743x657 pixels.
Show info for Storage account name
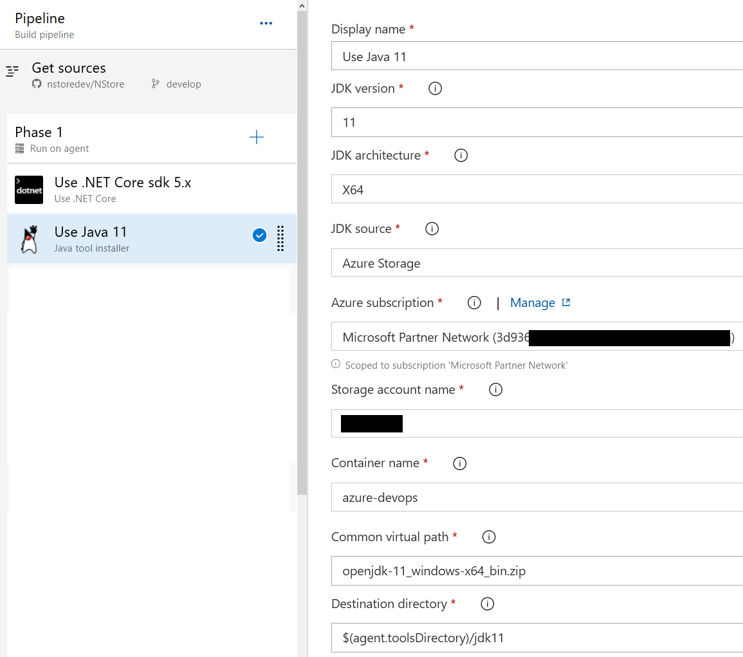point(495,390)
